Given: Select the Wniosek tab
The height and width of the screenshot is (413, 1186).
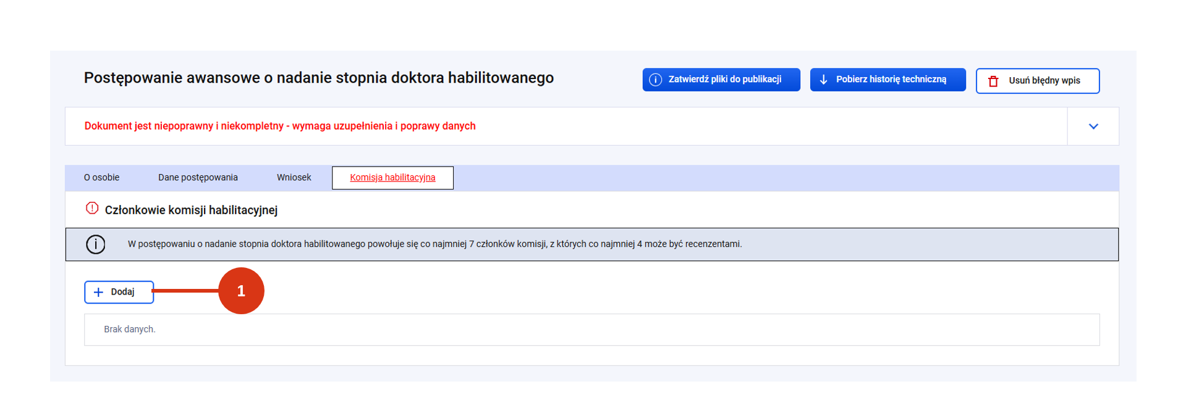Looking at the screenshot, I should pyautogui.click(x=294, y=178).
